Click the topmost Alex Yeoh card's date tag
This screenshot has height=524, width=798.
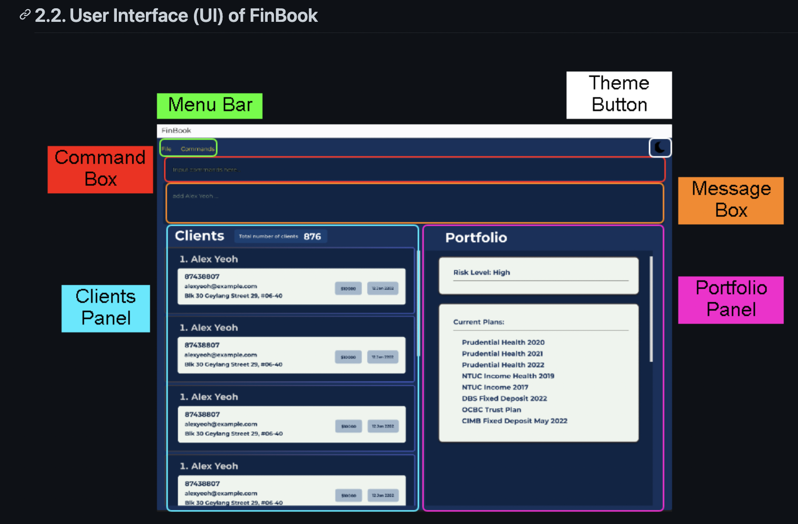383,288
